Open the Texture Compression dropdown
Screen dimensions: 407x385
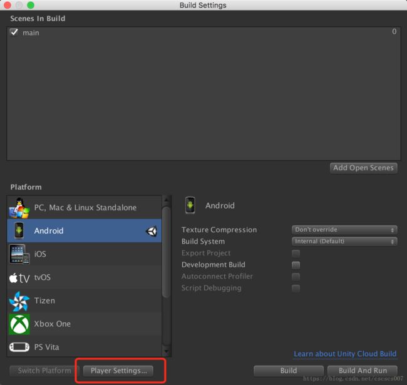[344, 230]
